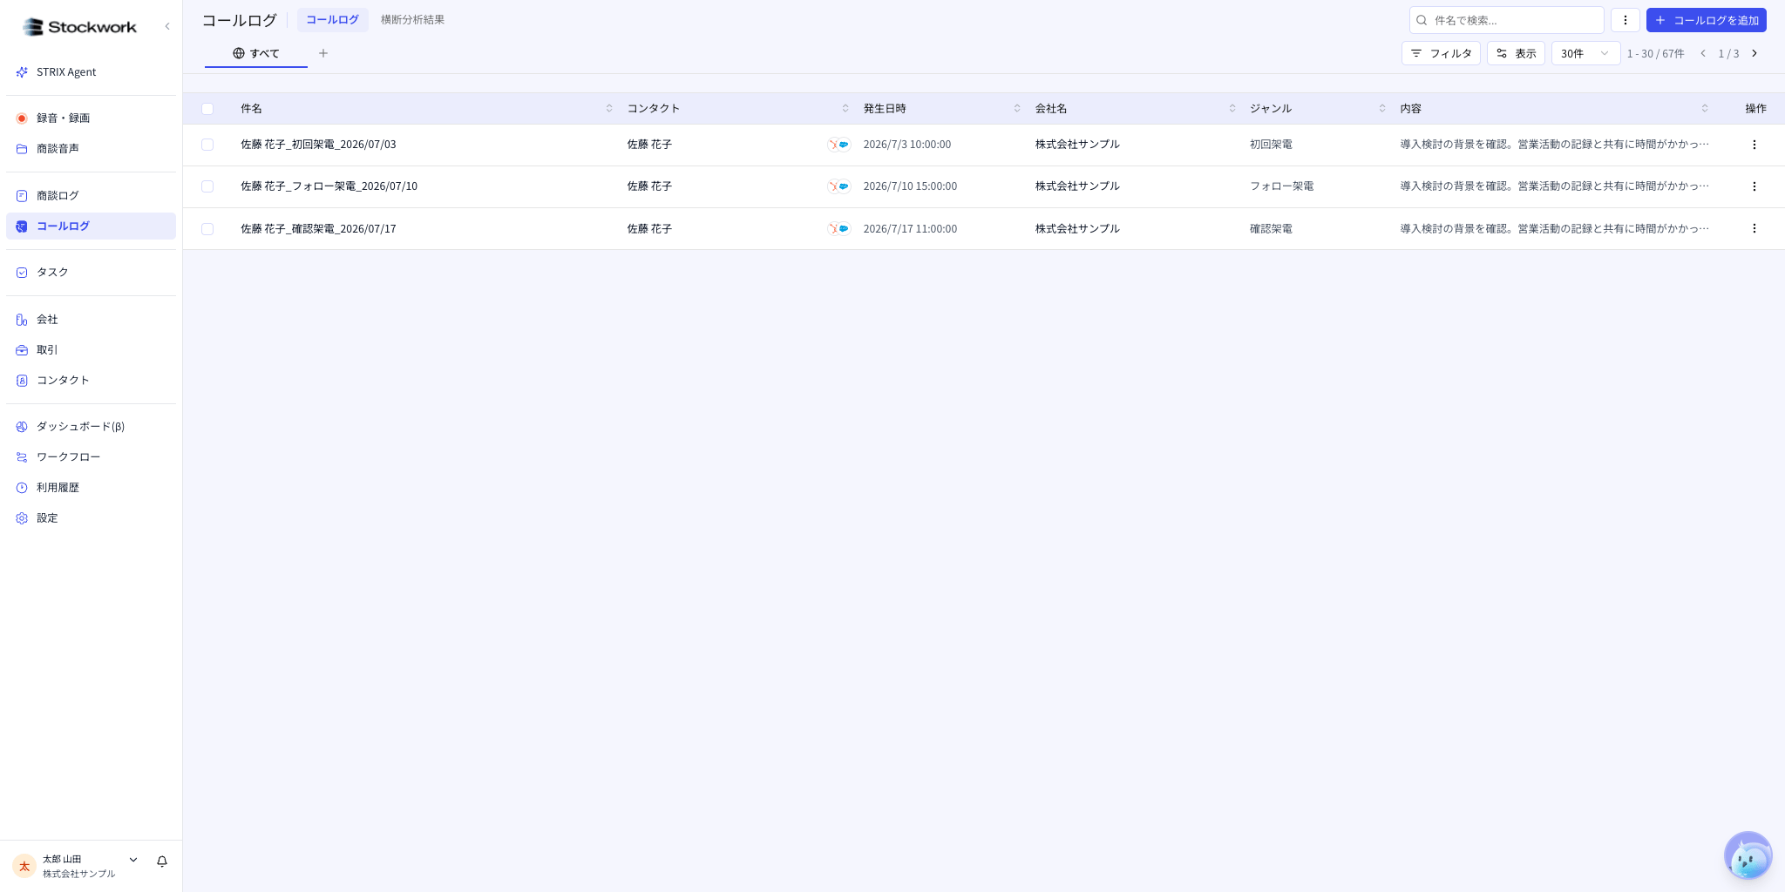The width and height of the screenshot is (1785, 892).
Task: Open 利用履歴 page
Action: pyautogui.click(x=91, y=487)
